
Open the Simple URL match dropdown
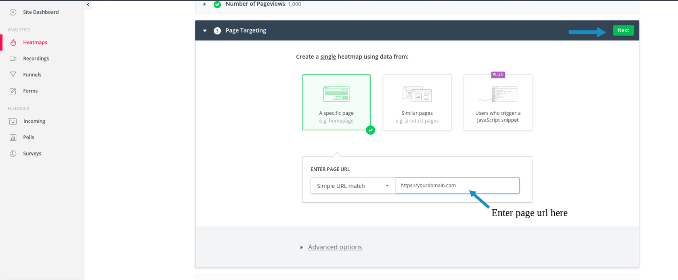point(353,186)
